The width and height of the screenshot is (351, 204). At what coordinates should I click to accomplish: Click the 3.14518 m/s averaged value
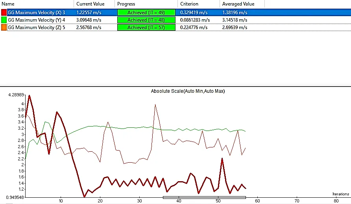coord(235,20)
